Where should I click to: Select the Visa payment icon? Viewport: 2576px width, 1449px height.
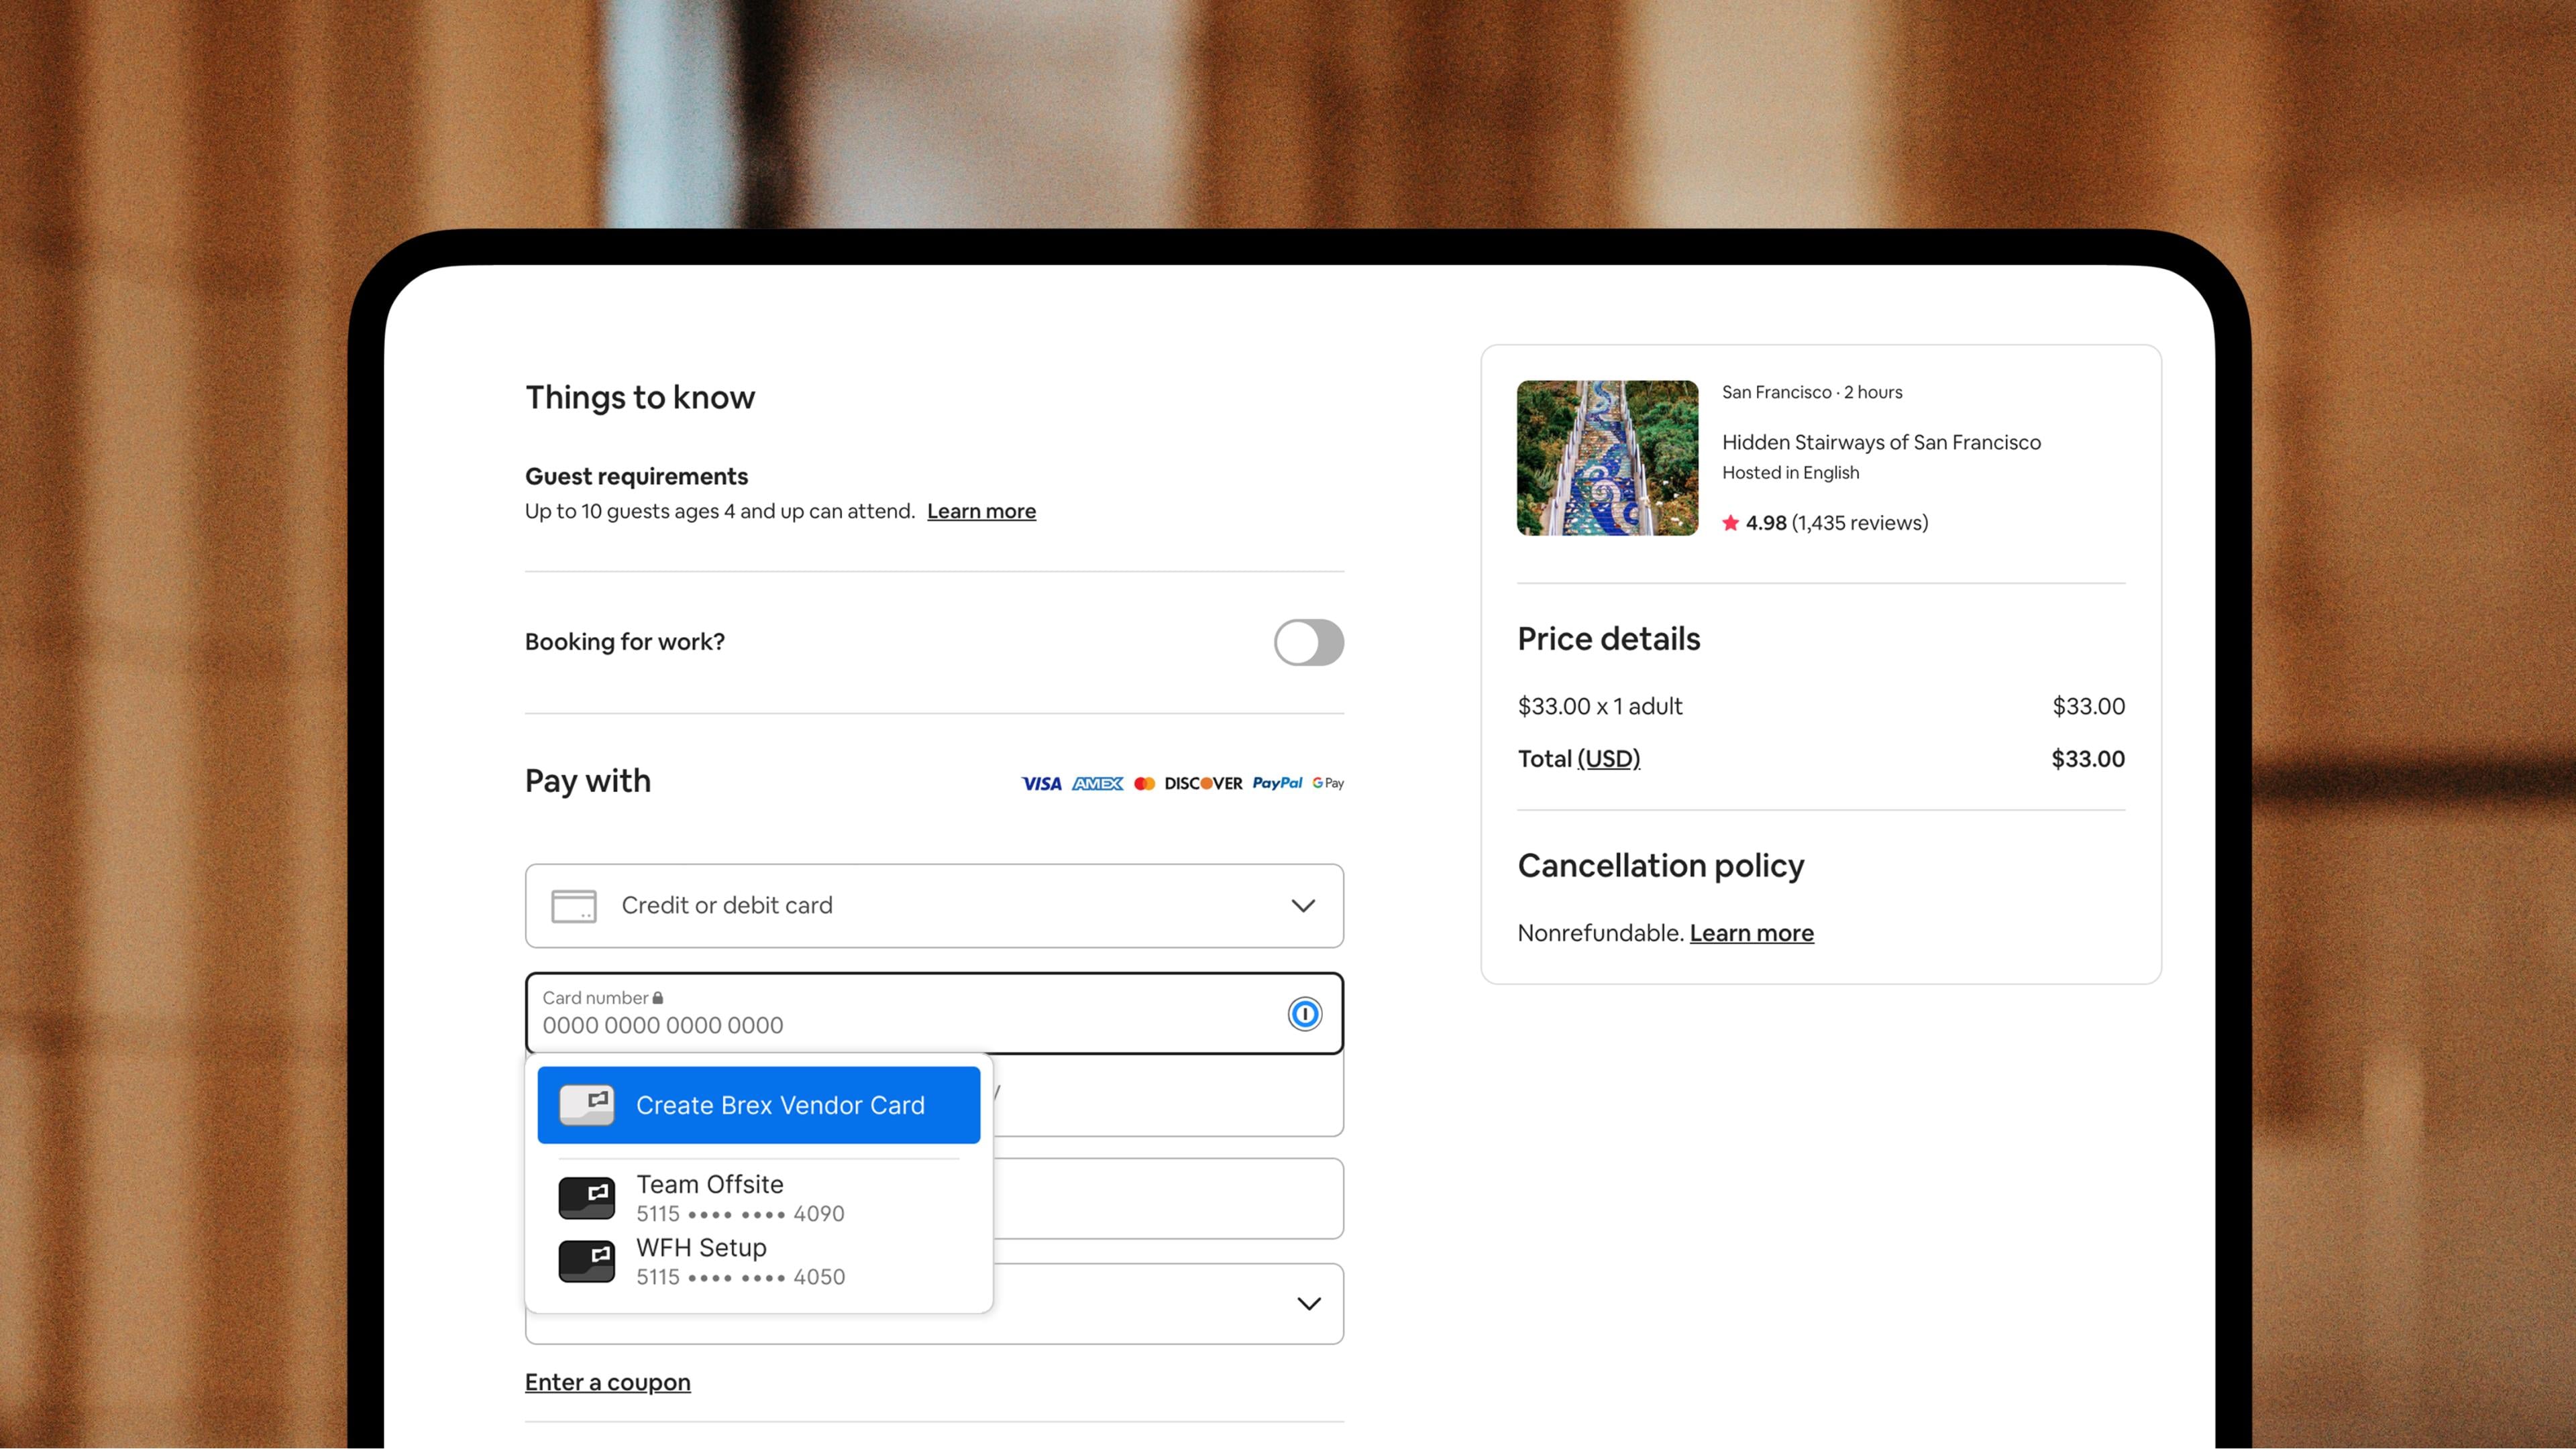pos(1041,783)
